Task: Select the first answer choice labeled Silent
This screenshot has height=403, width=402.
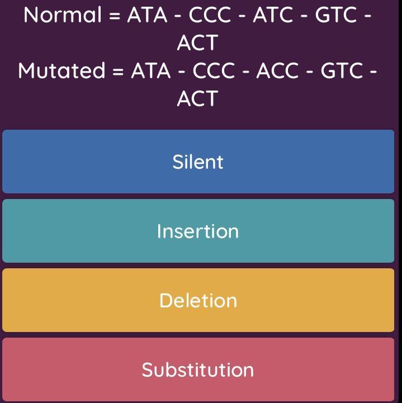Action: (198, 162)
